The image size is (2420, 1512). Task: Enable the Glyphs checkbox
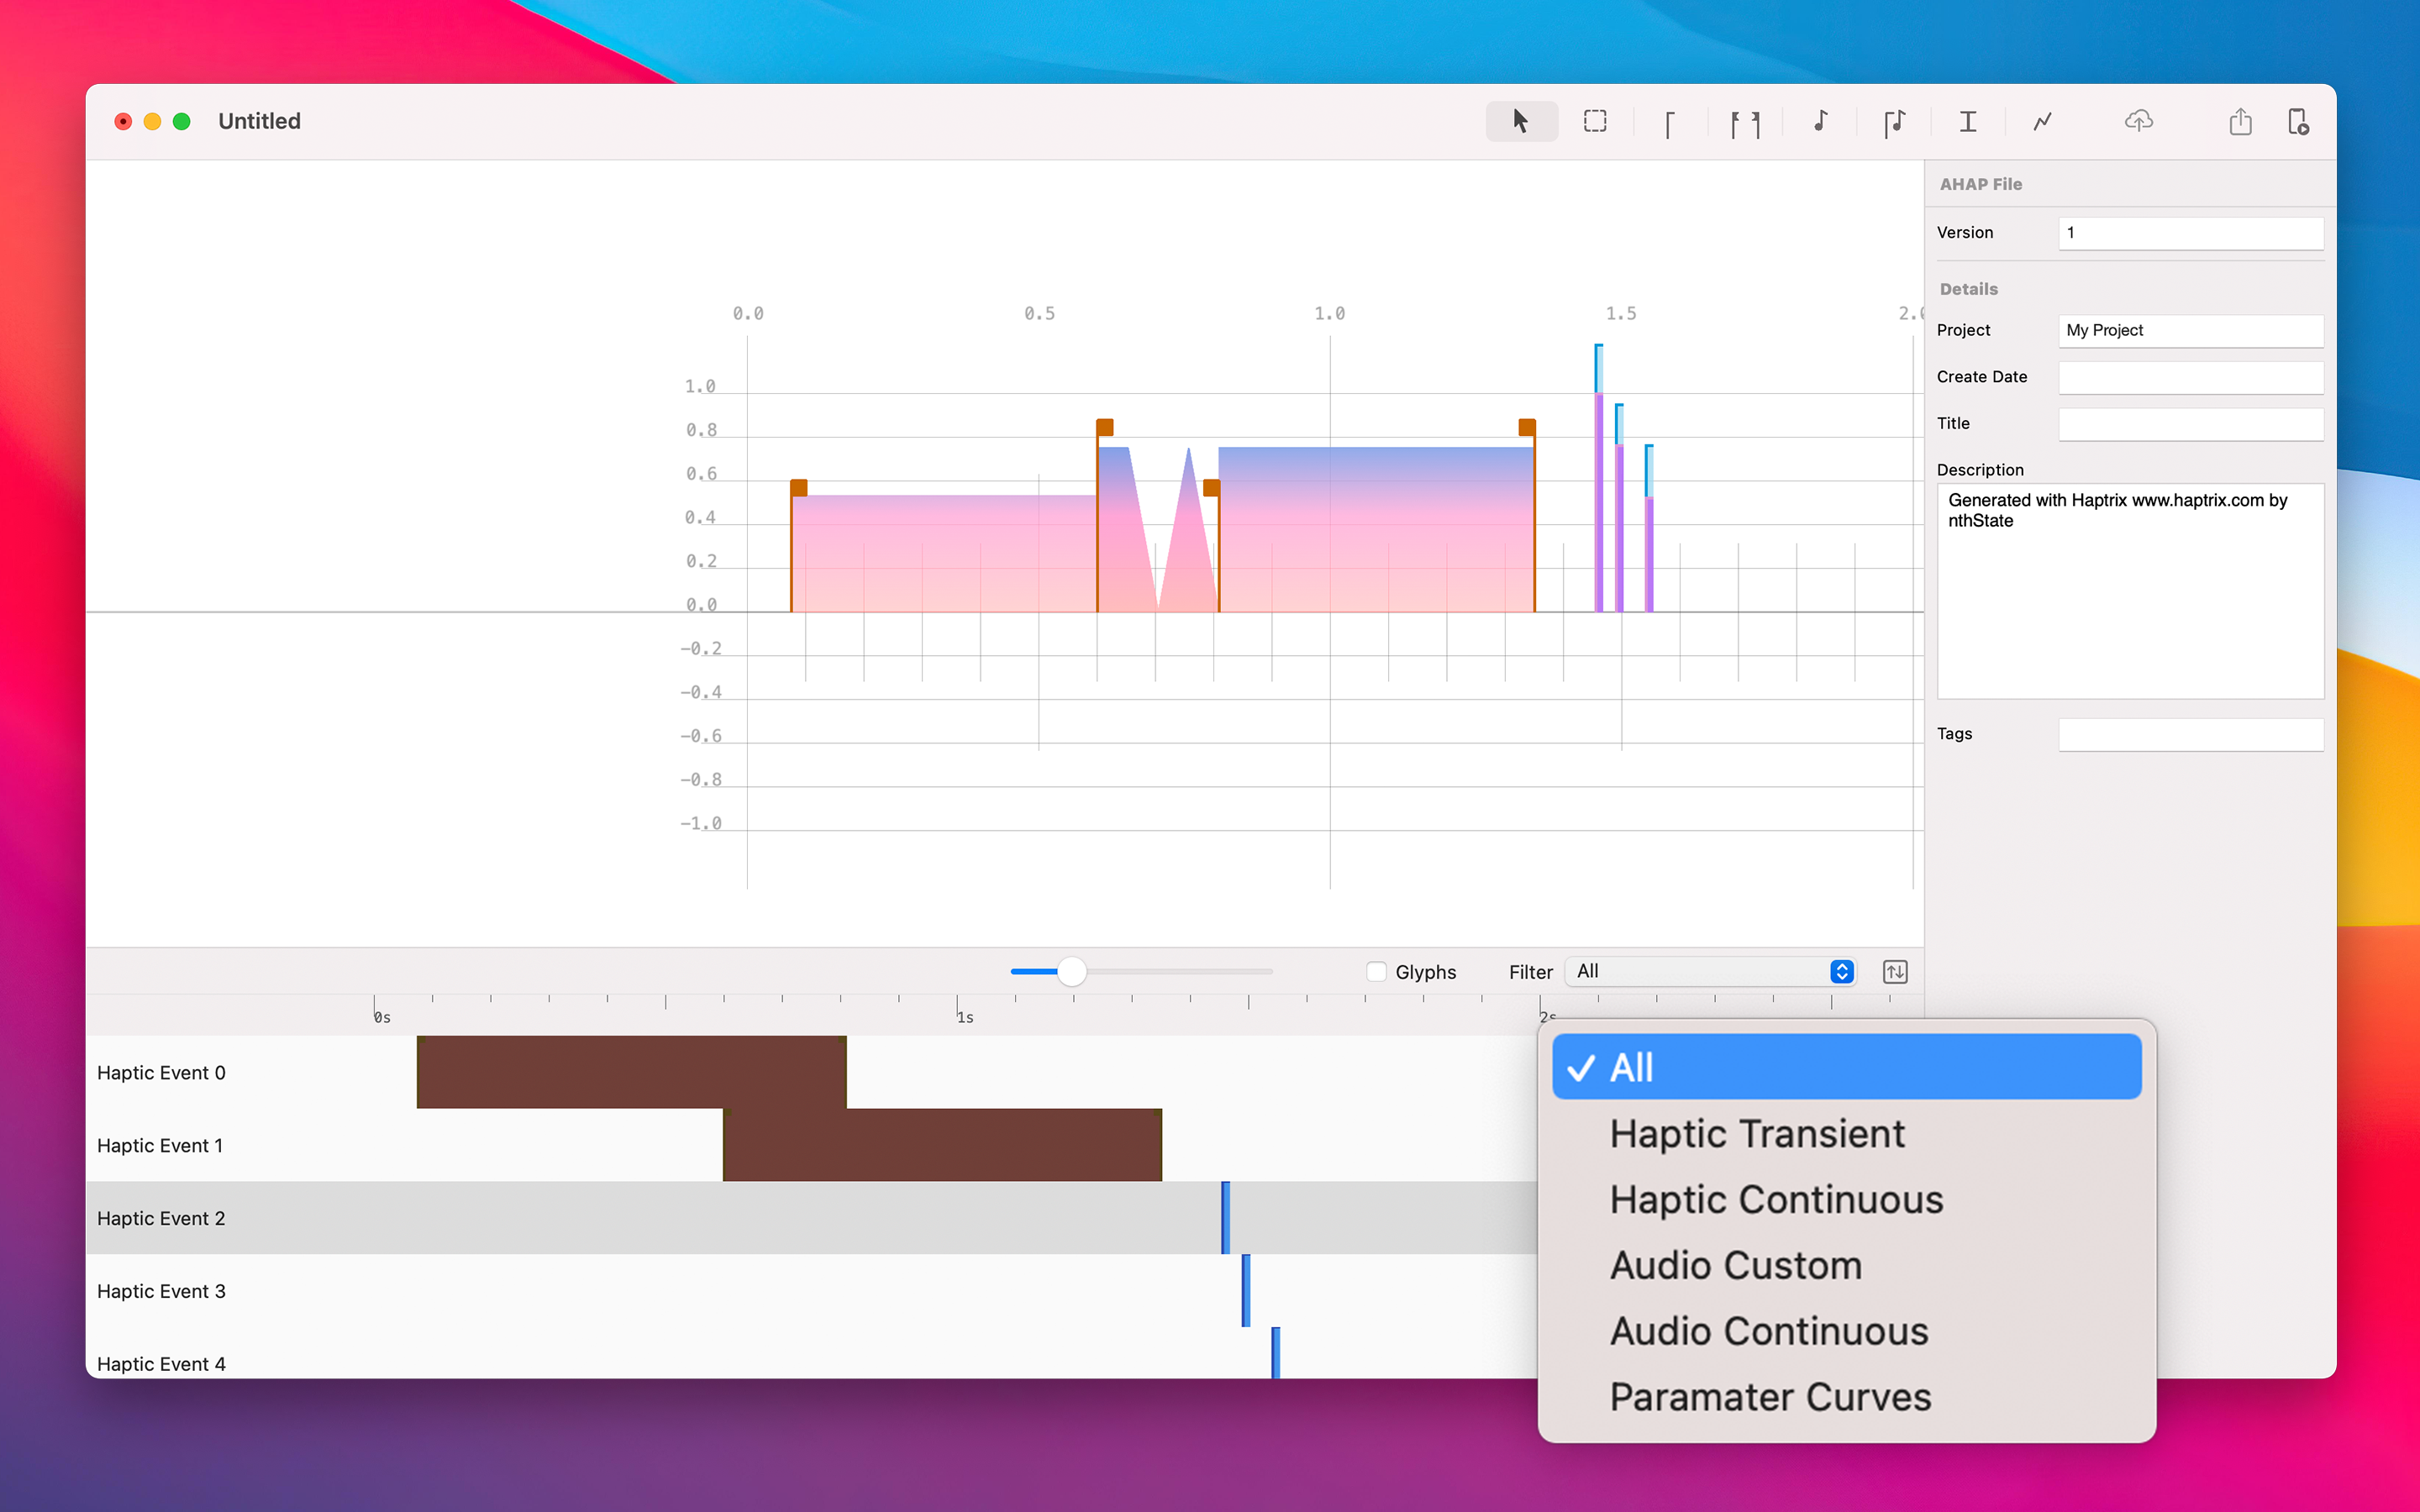(1377, 971)
